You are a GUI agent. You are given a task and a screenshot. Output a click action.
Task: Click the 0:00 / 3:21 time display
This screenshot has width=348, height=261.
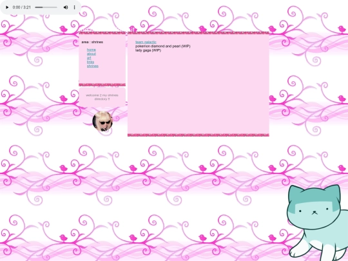point(21,7)
